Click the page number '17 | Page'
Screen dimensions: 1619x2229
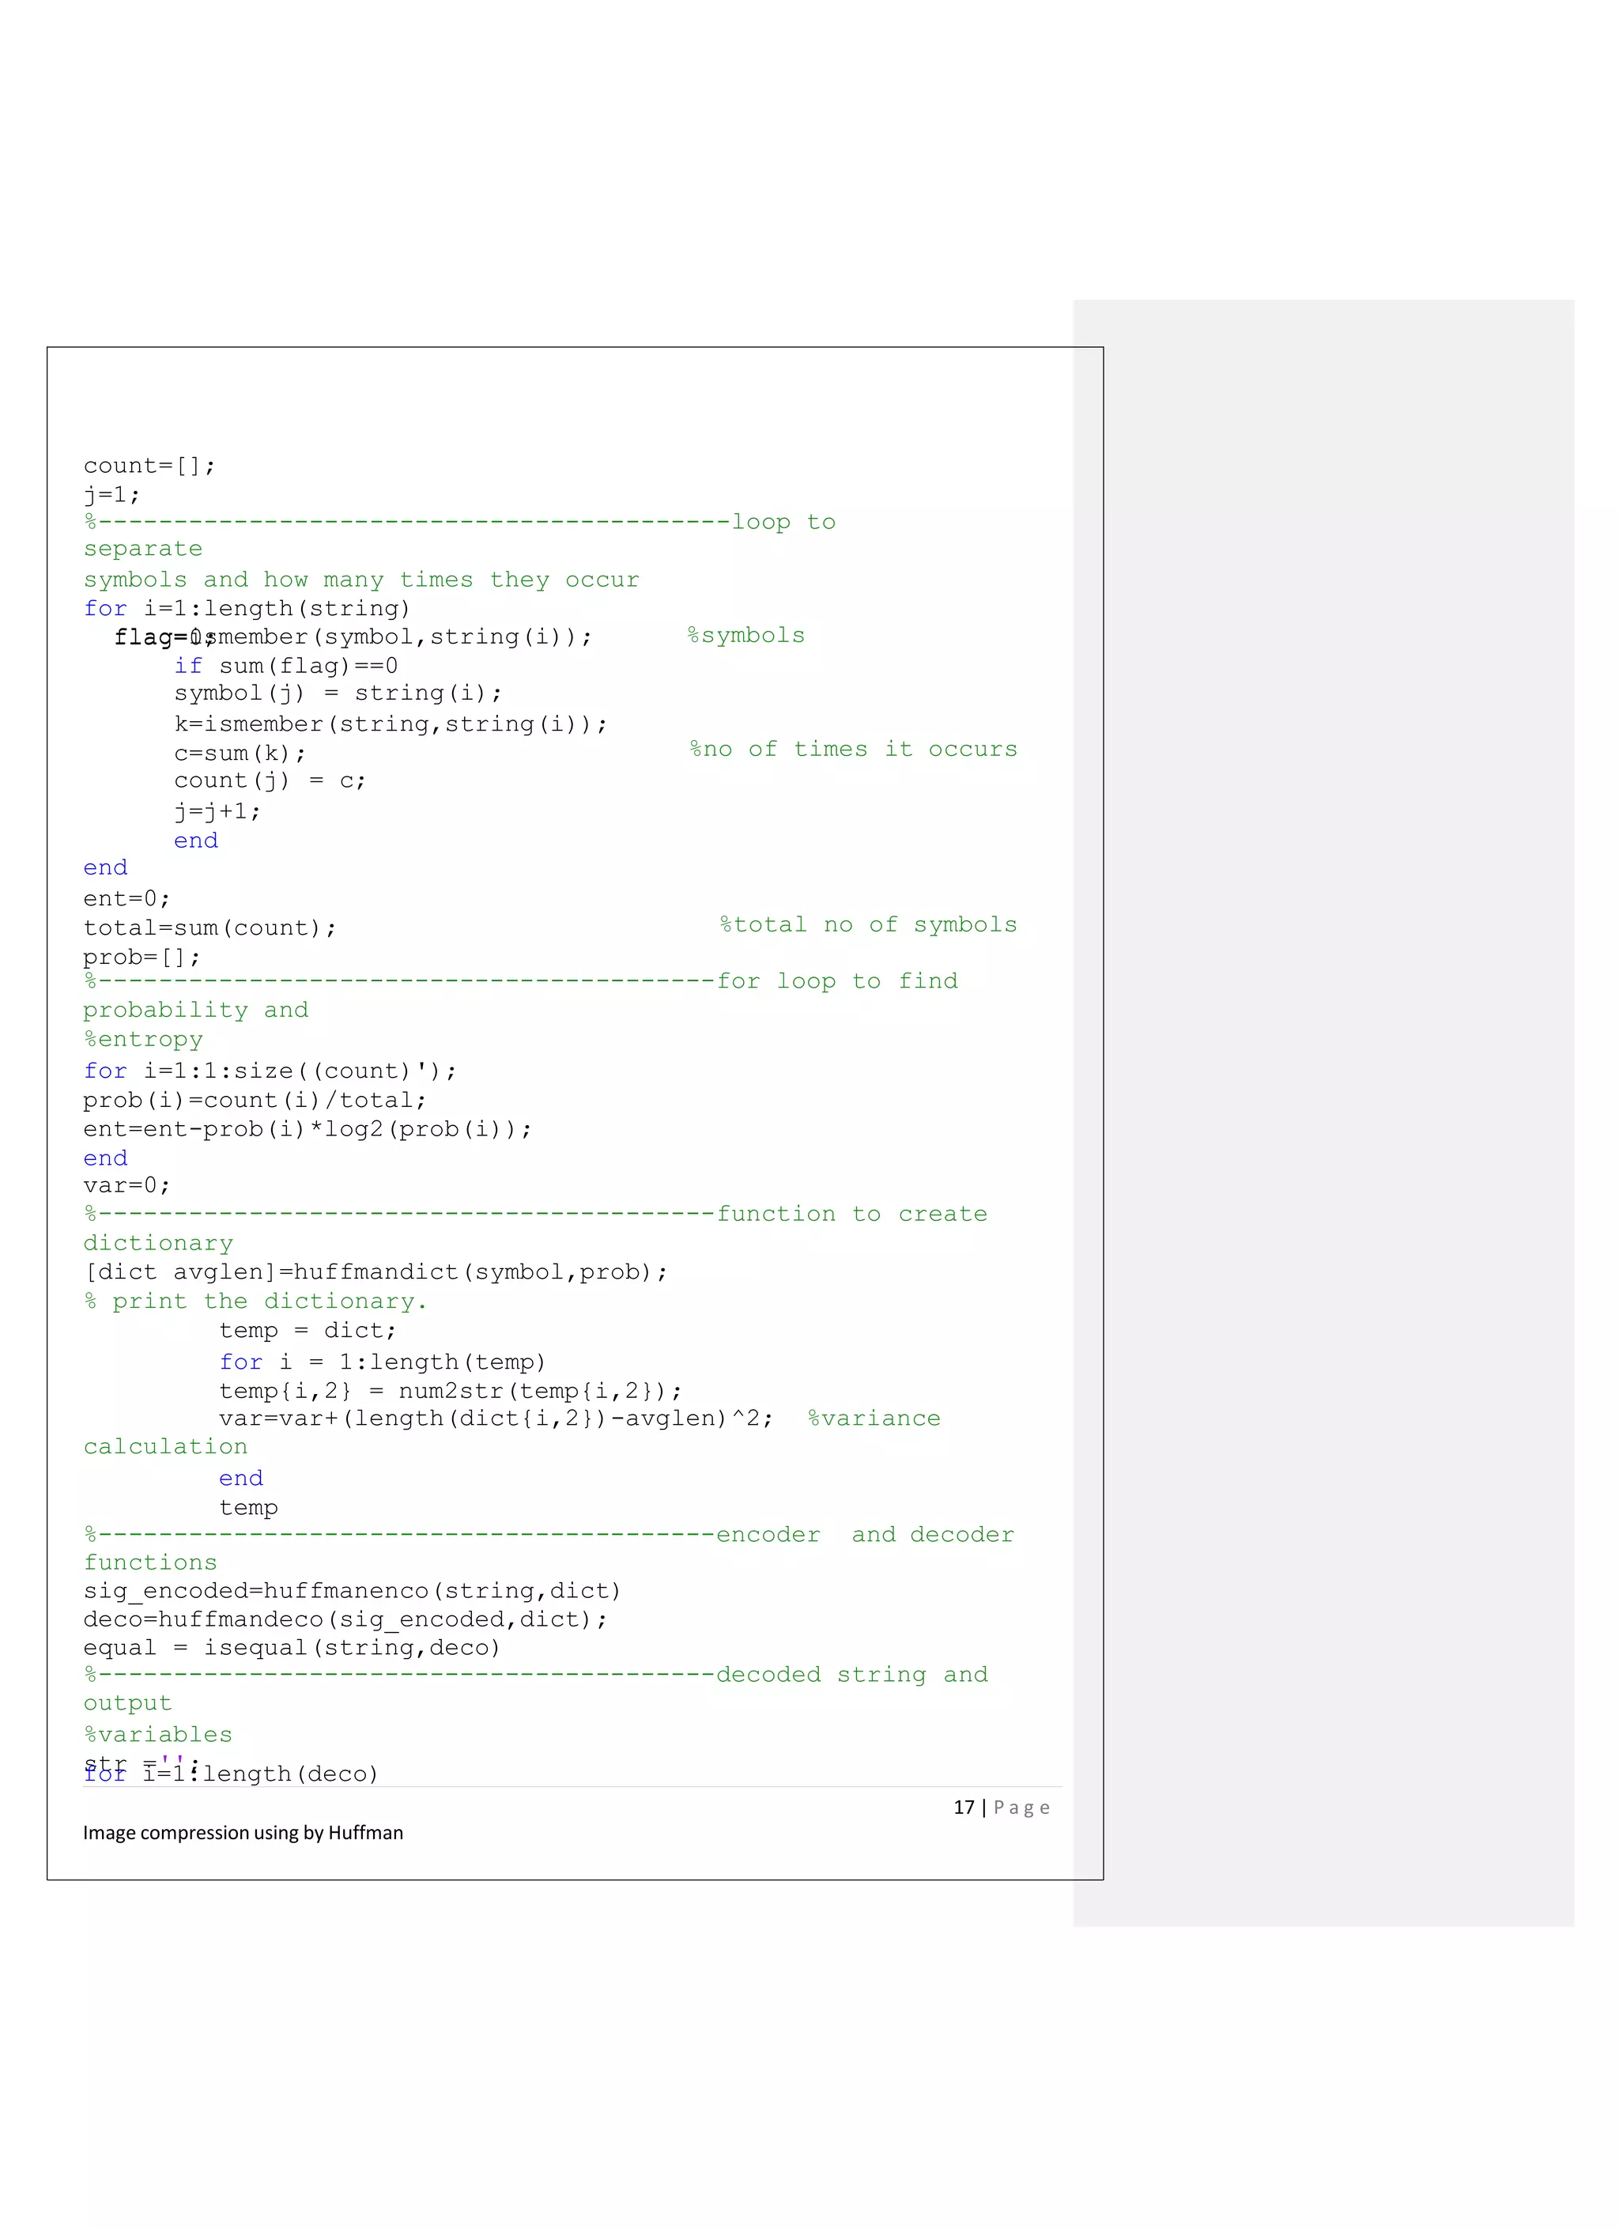point(1002,1808)
